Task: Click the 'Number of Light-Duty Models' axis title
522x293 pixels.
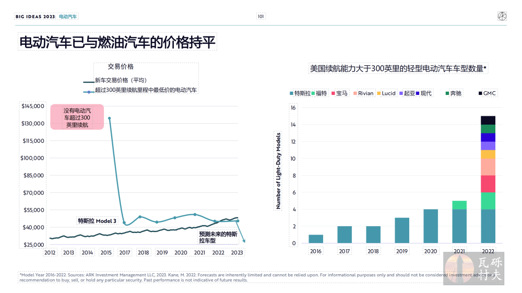Action: coord(278,171)
